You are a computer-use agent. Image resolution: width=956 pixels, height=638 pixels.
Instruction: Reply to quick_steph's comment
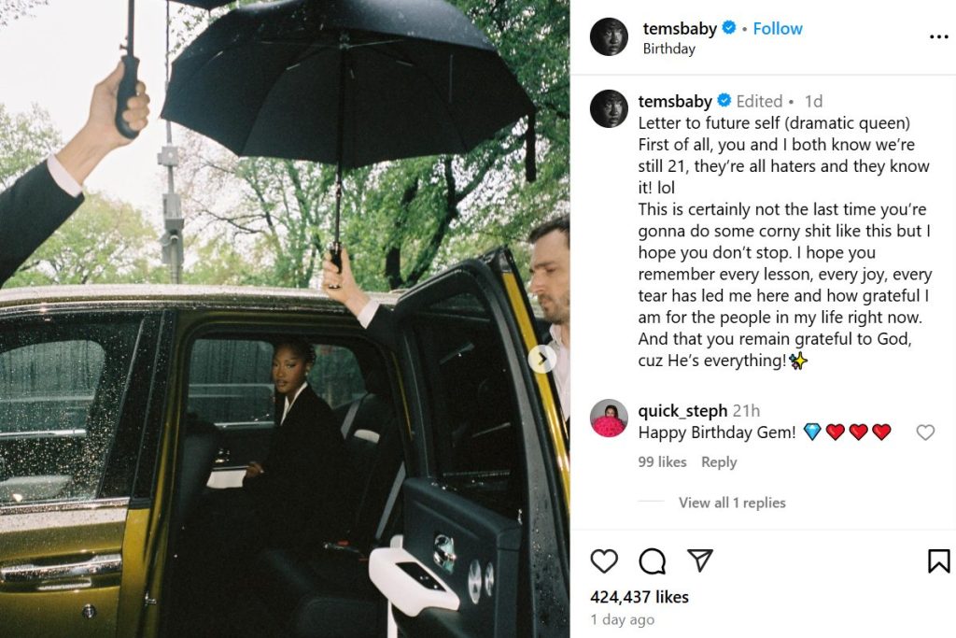(x=719, y=462)
